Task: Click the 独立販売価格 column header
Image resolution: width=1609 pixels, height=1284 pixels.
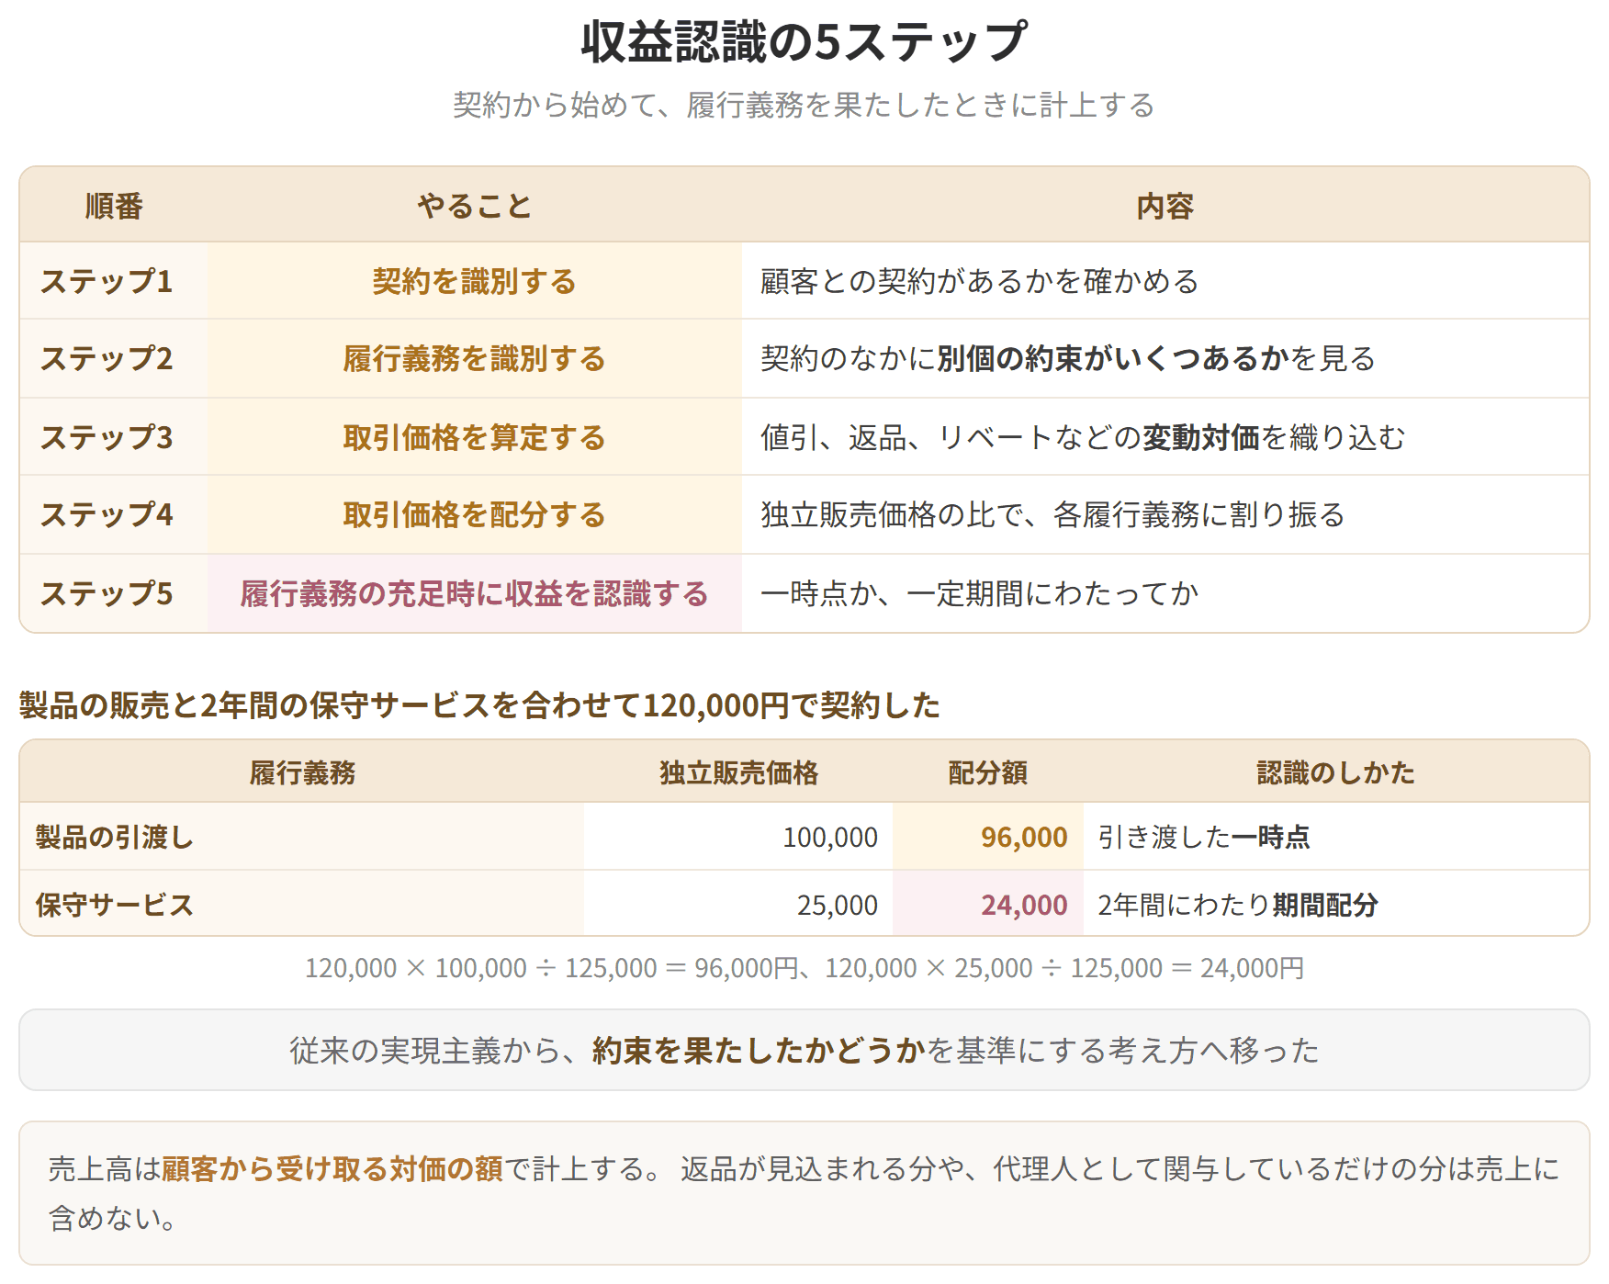Action: tap(738, 772)
